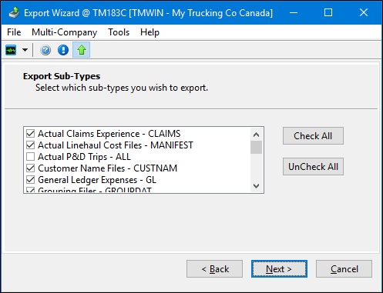383x293 pixels.
Task: Click the green monitor icon in toolbar
Action: [x=11, y=50]
